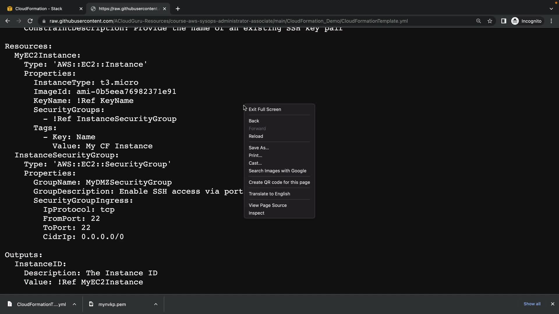Choose Save As... from context menu
This screenshot has height=314, width=559.
click(259, 148)
